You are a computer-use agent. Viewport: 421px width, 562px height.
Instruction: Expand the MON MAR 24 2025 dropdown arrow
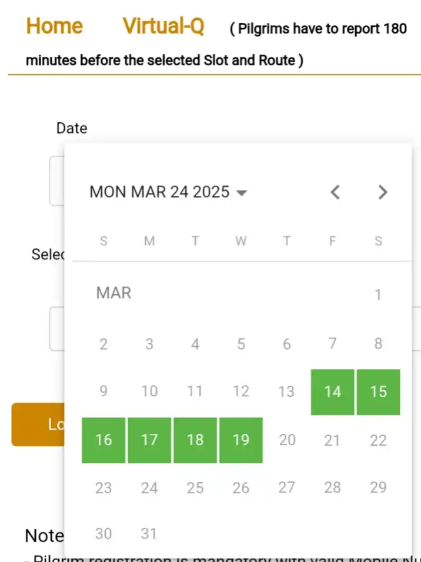(x=242, y=193)
